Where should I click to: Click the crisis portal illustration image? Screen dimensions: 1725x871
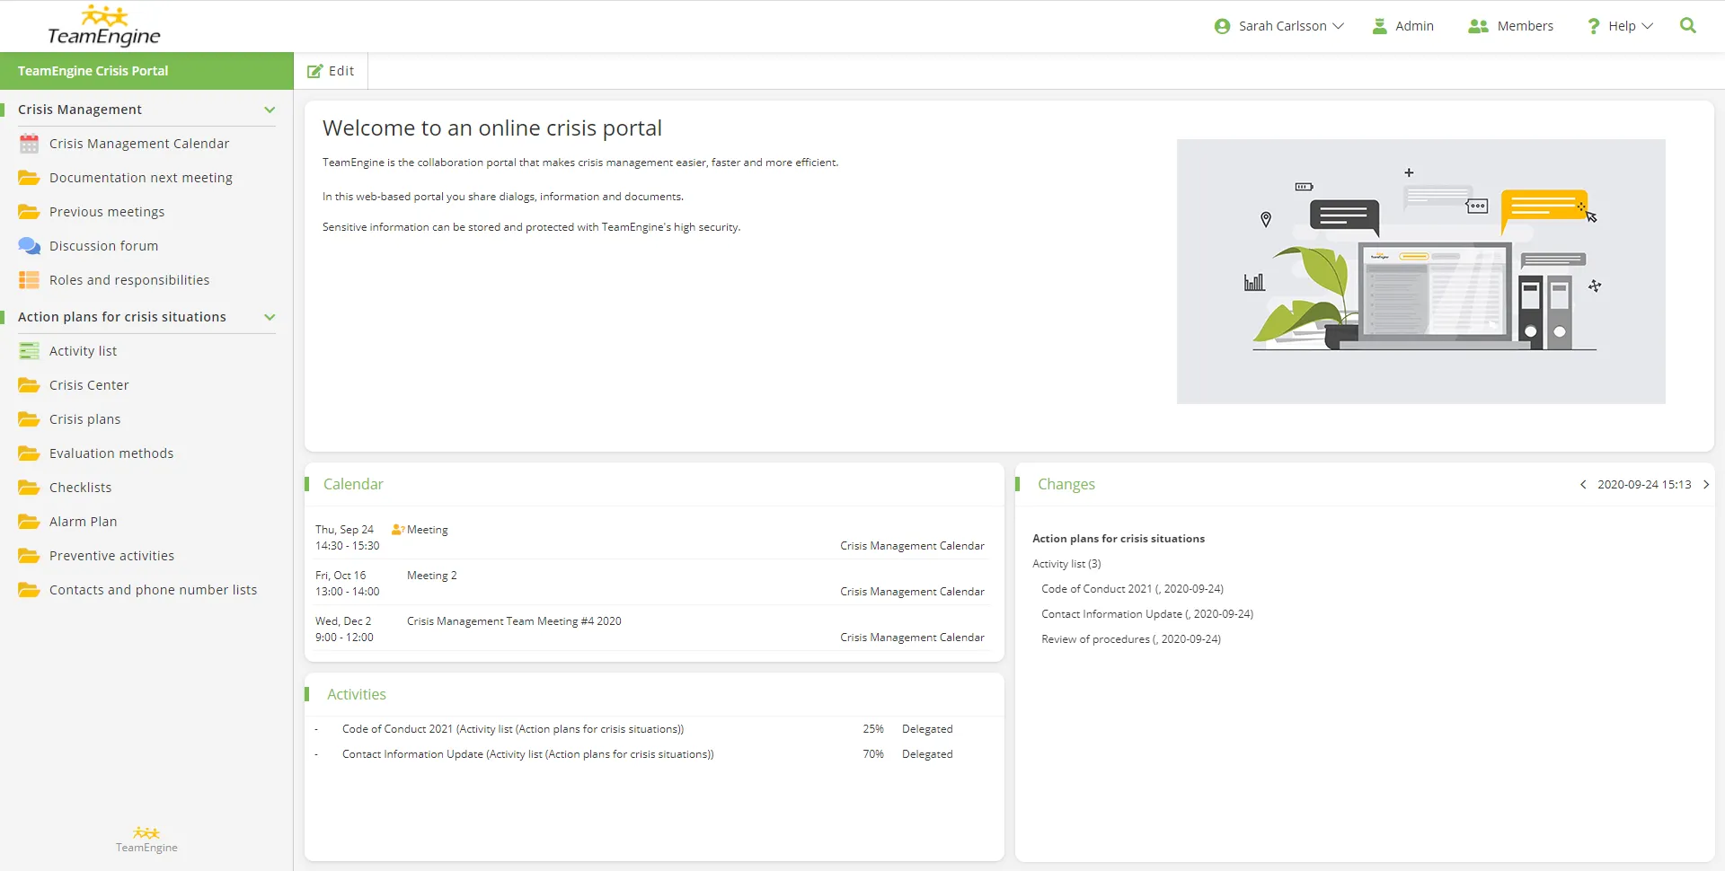[1421, 271]
